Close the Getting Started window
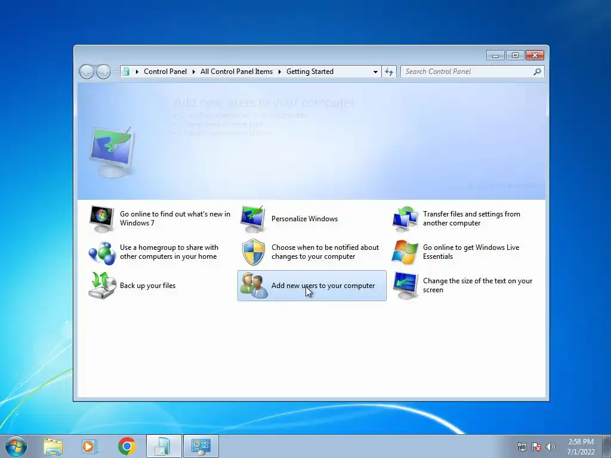611x458 pixels. pos(535,55)
